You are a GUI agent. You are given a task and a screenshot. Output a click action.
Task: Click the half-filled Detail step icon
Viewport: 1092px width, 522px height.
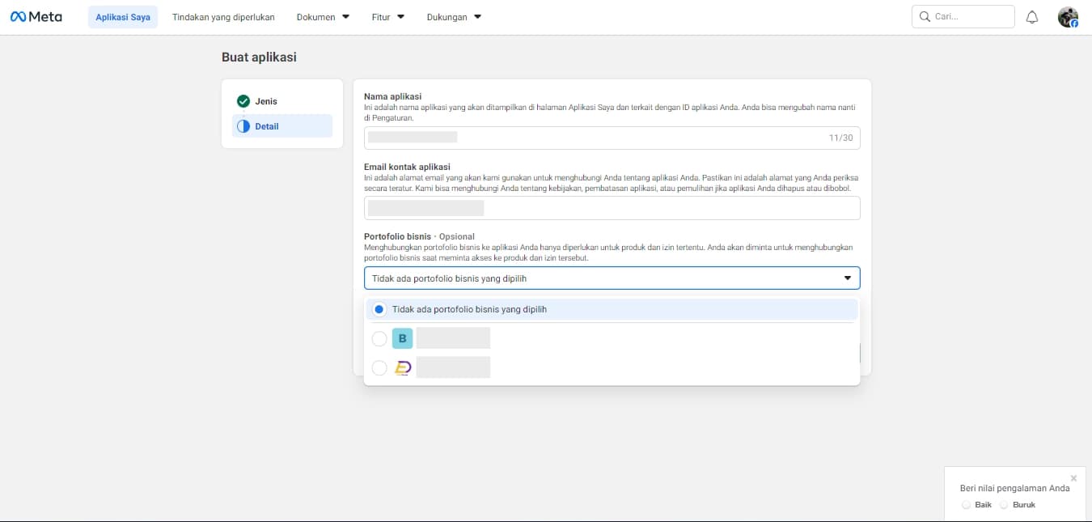click(243, 126)
